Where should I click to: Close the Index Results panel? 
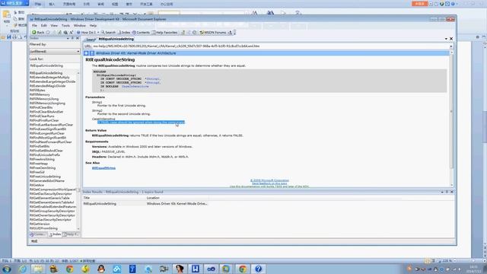[452, 192]
